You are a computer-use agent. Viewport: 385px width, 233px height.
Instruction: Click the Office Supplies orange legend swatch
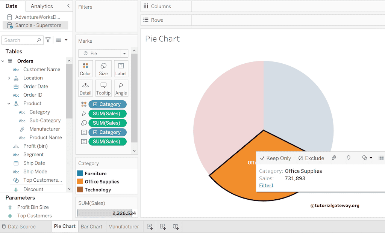[80, 182]
